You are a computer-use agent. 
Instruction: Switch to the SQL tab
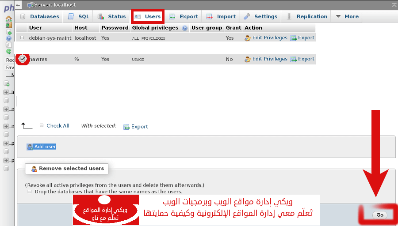pyautogui.click(x=78, y=16)
